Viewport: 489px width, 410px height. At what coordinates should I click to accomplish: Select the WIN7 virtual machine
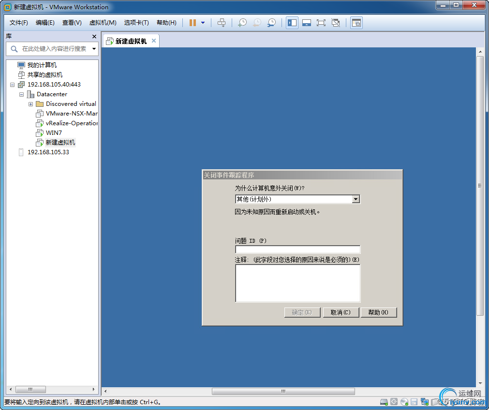pos(54,132)
